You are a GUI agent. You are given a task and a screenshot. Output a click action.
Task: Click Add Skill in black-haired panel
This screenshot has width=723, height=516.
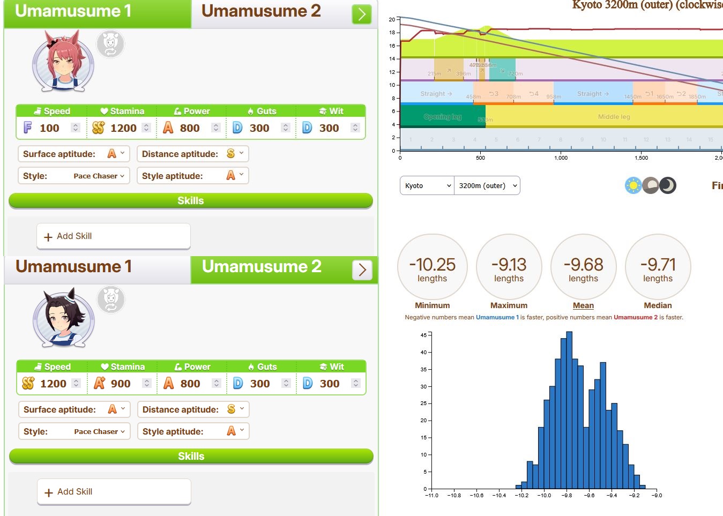point(114,492)
